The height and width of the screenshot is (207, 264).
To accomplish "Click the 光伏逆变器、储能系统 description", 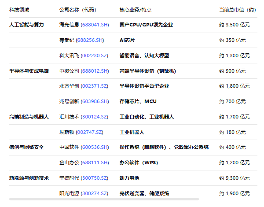I will pos(144,193).
